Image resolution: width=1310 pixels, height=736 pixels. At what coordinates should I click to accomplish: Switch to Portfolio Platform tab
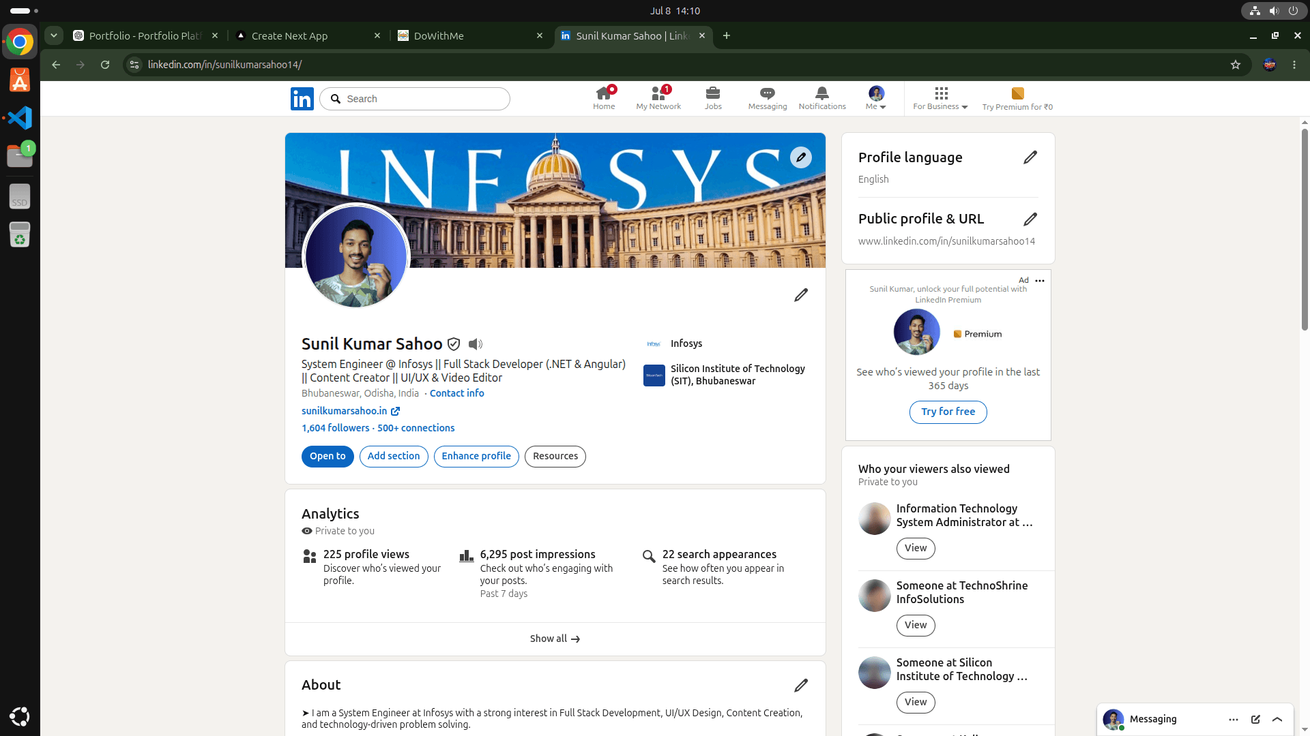click(x=145, y=36)
